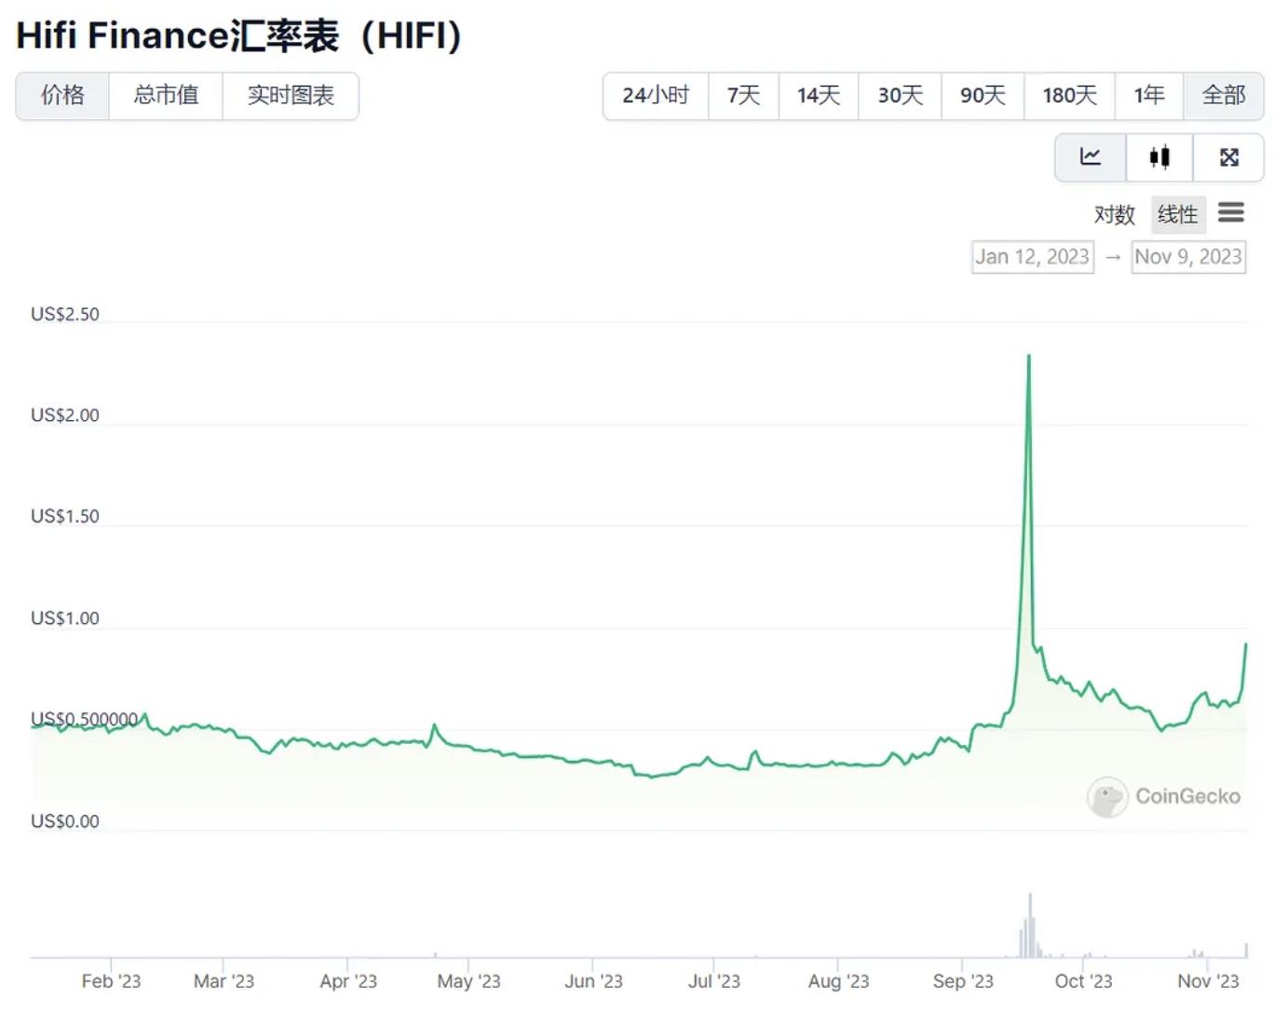Click the Oct '23 axis label

(1083, 981)
